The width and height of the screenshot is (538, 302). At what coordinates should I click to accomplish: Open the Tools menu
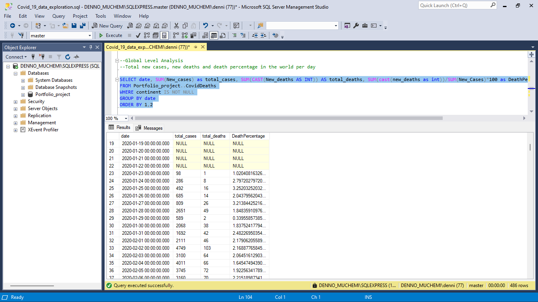coord(100,16)
